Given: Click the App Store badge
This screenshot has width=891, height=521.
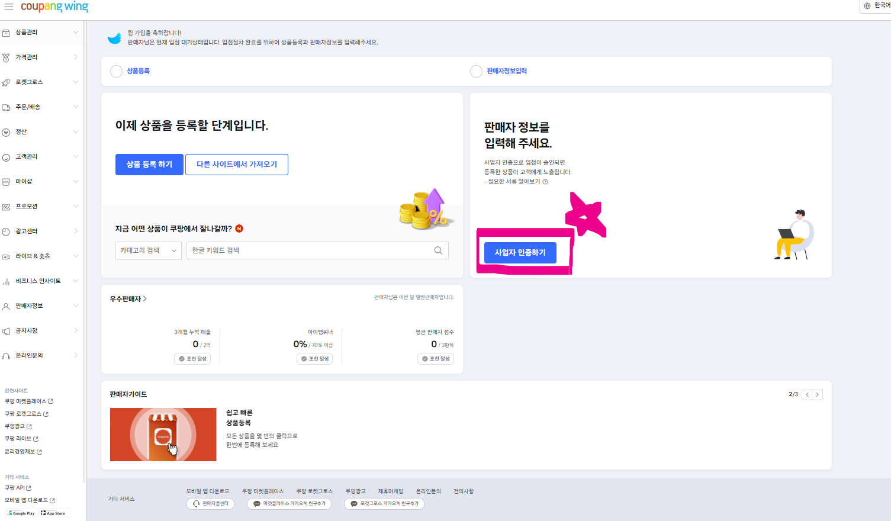Looking at the screenshot, I should pos(54,513).
